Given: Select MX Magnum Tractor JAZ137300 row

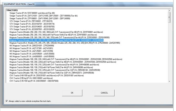Looking at the screenshot, I should coord(31,48).
